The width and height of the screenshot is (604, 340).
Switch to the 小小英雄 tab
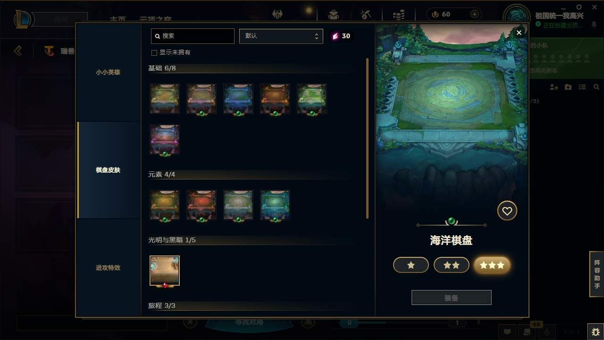[x=109, y=72]
